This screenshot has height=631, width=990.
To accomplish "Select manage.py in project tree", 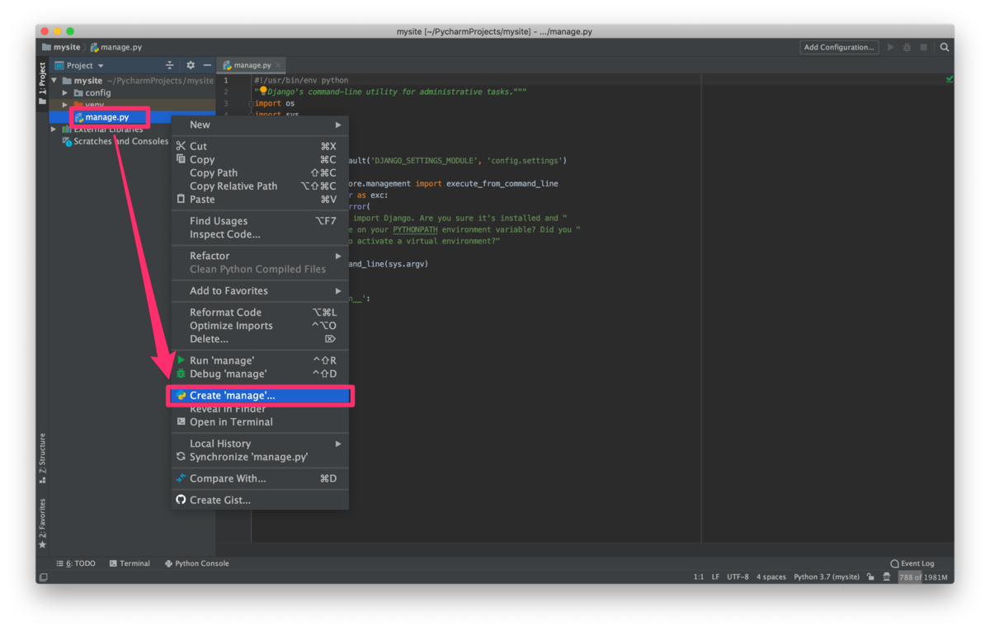I will 107,117.
